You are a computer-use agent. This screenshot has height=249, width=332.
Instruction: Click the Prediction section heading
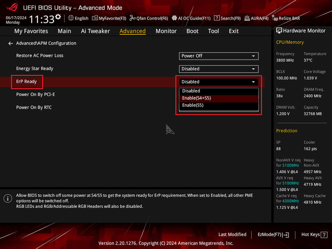(287, 131)
